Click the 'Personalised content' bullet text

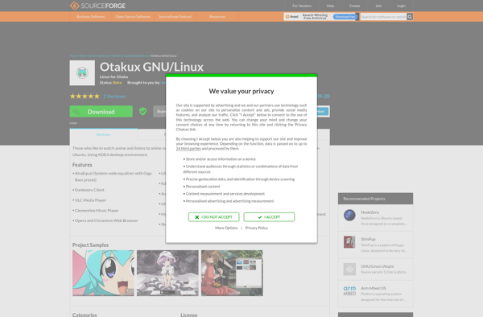point(203,187)
